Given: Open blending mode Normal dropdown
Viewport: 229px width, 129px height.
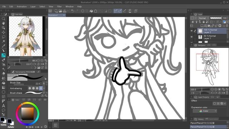Looking at the screenshot, I should click(x=204, y=18).
